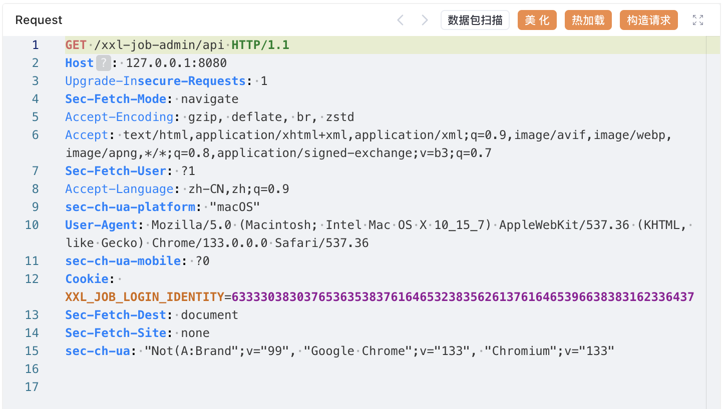Click the User-Agent header name
The height and width of the screenshot is (409, 727).
point(101,225)
